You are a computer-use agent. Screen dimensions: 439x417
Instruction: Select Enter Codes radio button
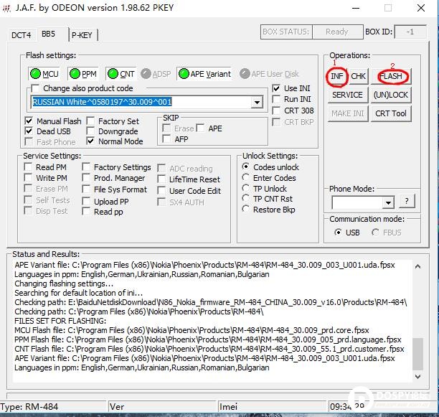[245, 177]
